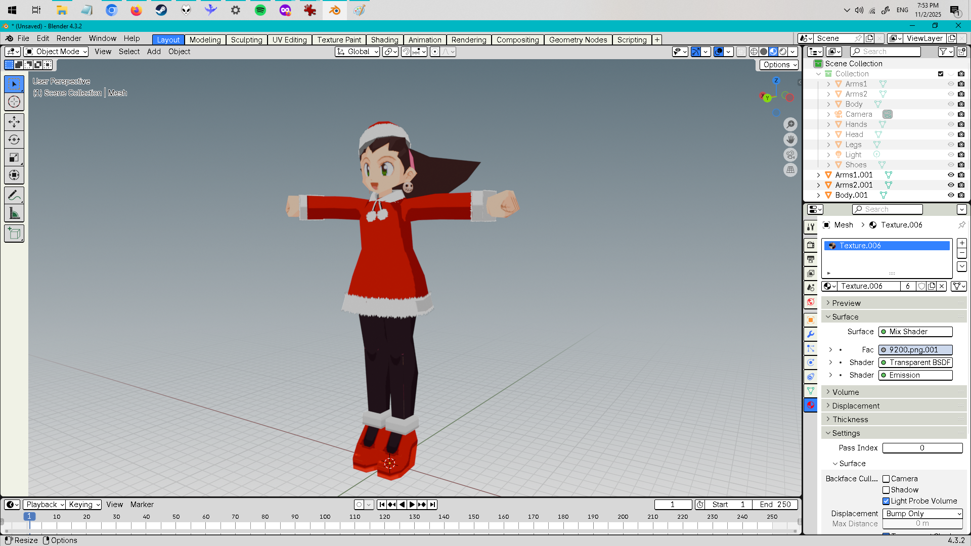Image resolution: width=971 pixels, height=546 pixels.
Task: Hide Arms1.001 in the outliner
Action: (951, 175)
